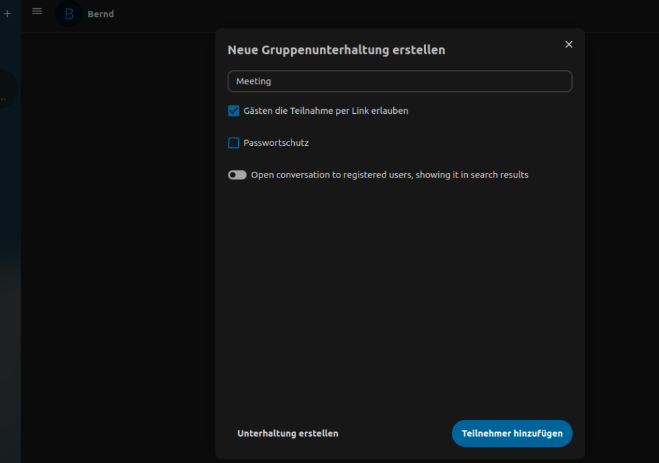659x463 pixels.
Task: Click Bernd's round avatar with letter B
Action: pos(68,14)
